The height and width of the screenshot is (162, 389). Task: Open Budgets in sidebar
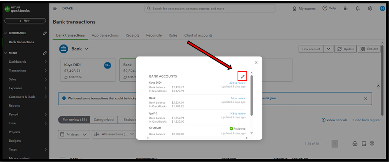pos(15,141)
